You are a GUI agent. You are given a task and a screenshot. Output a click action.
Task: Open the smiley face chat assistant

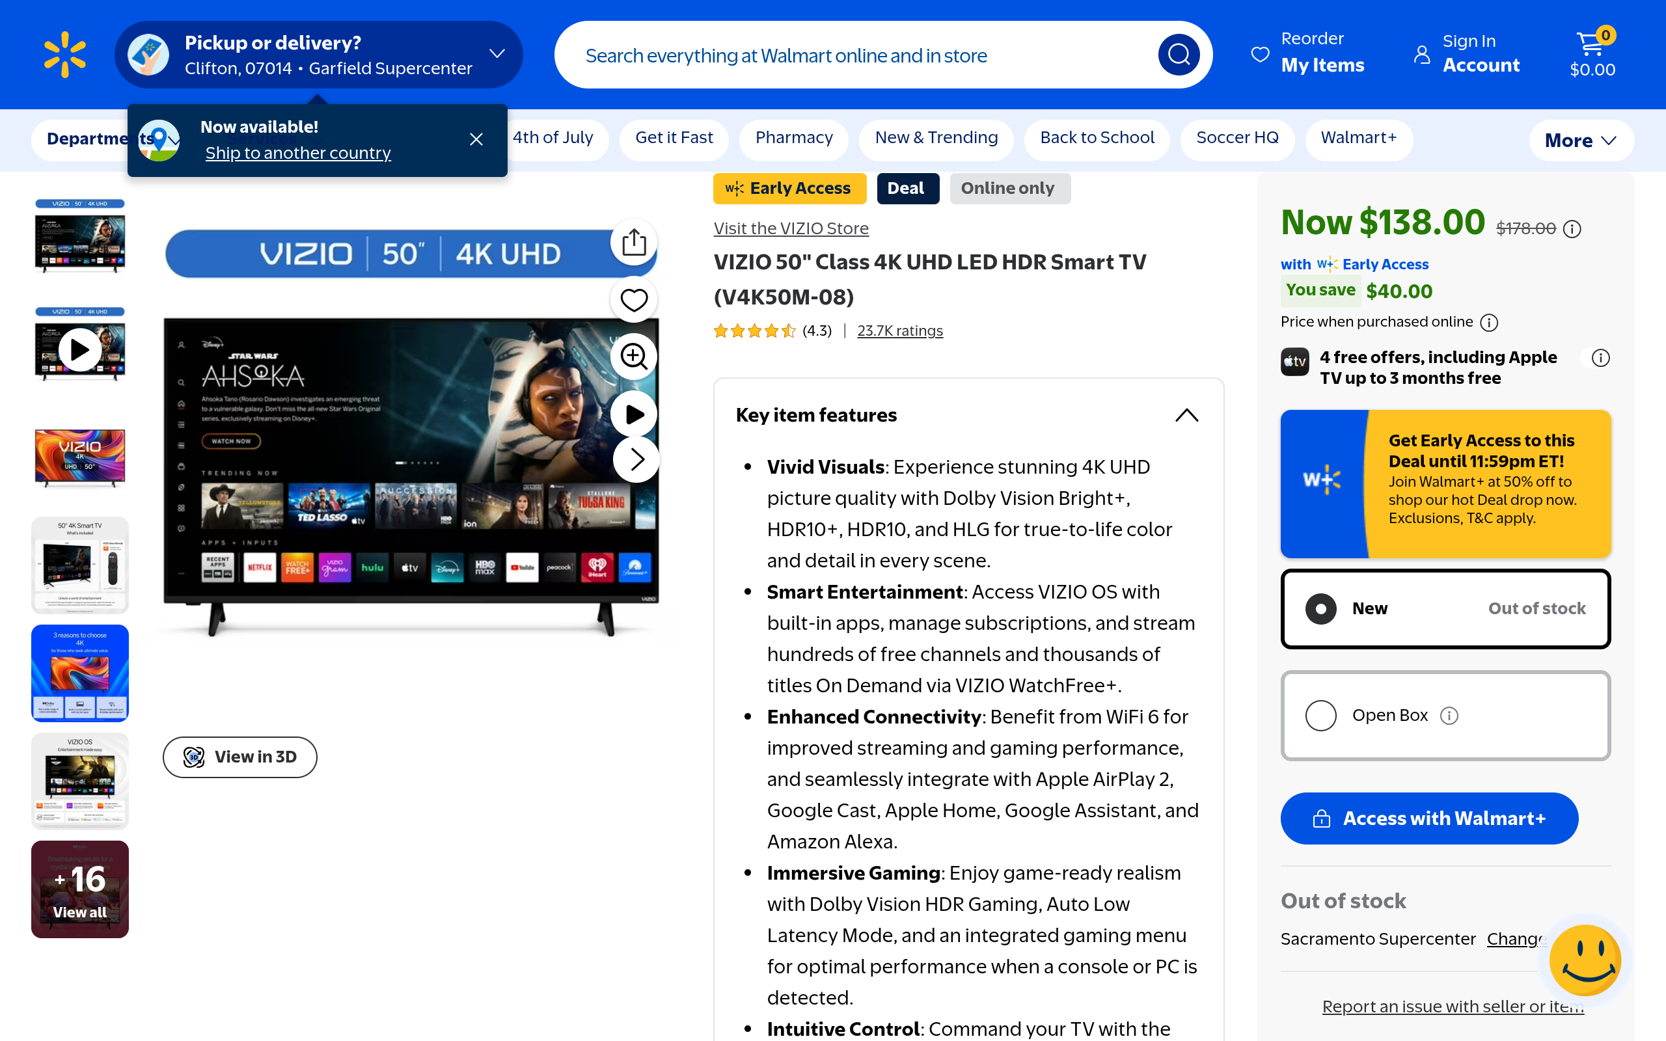(1585, 960)
